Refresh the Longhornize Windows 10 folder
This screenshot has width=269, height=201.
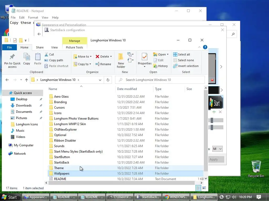pyautogui.click(x=108, y=80)
